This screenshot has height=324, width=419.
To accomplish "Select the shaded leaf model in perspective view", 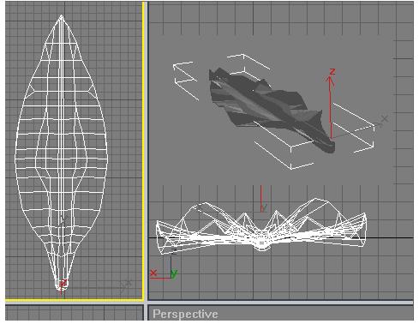I will pyautogui.click(x=272, y=110).
